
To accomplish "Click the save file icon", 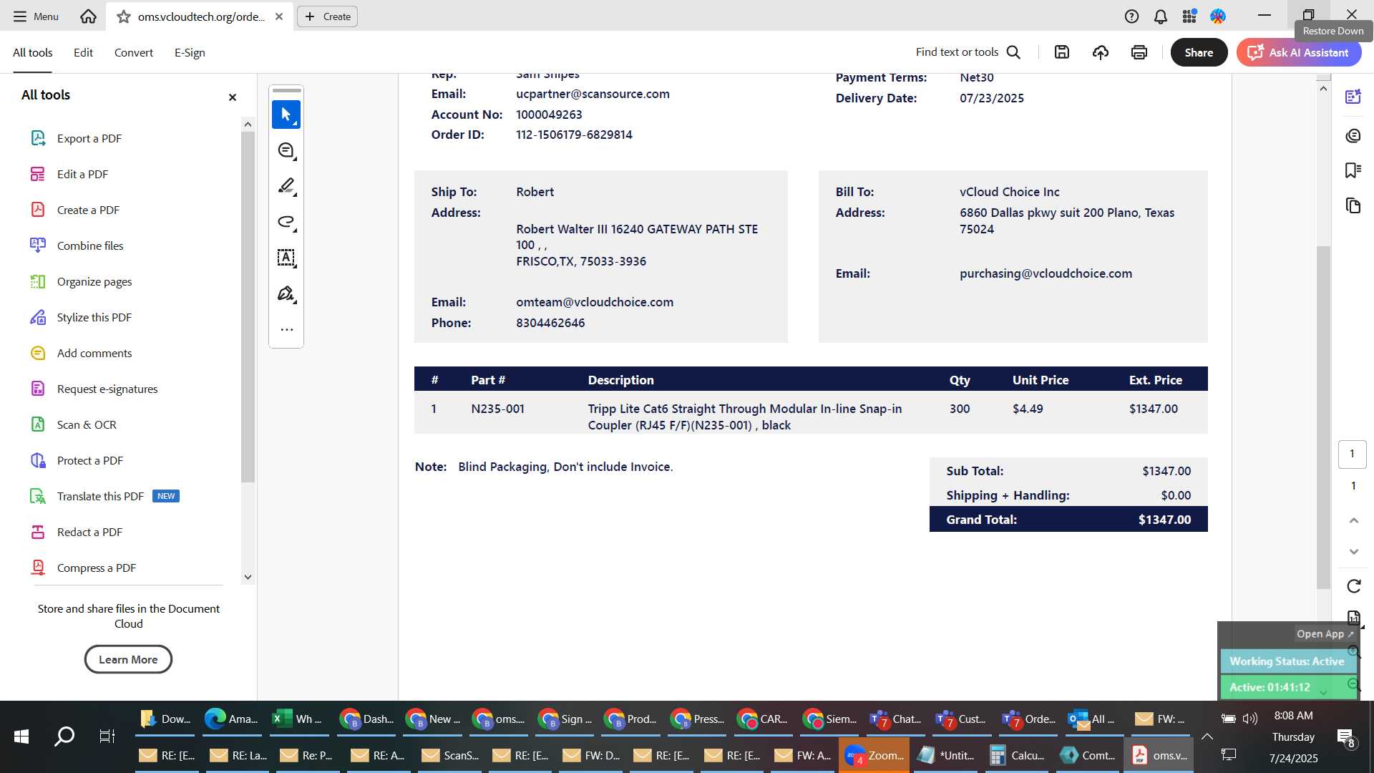I will [x=1062, y=52].
